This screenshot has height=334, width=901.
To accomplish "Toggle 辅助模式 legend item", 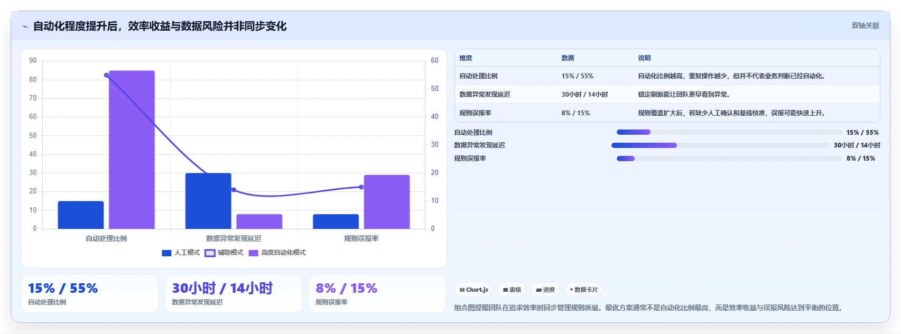I will (224, 253).
